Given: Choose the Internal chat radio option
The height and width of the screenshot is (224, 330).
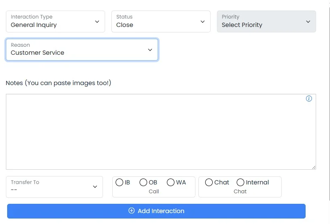Looking at the screenshot, I should 240,182.
